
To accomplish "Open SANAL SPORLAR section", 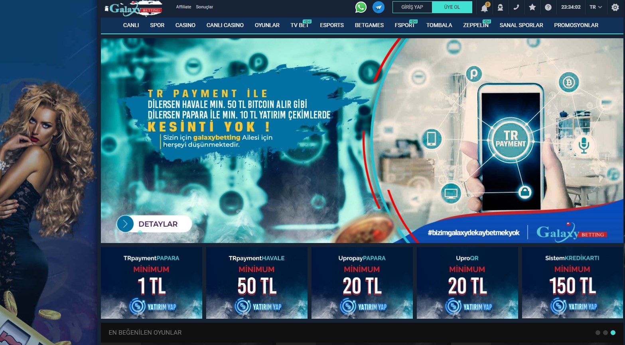I will [521, 25].
